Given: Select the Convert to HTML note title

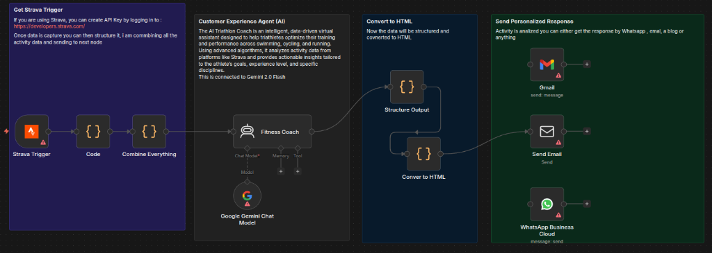Looking at the screenshot, I should (x=389, y=21).
